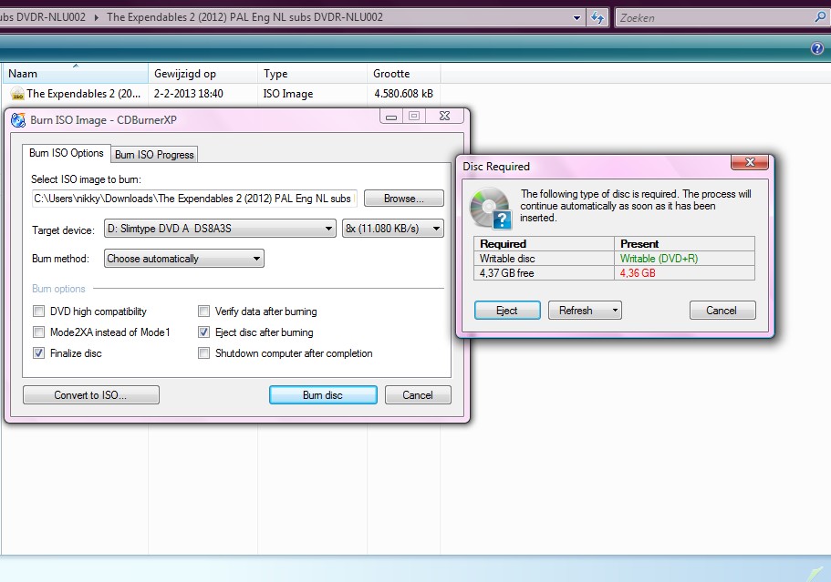Uncheck Eject disc after burning
The width and height of the screenshot is (831, 582).
[x=203, y=332]
